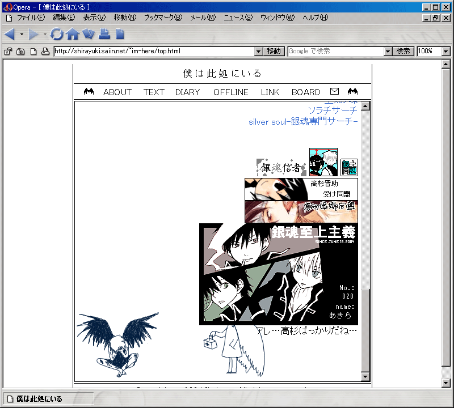Screen dimensions: 454x408
Task: Open the 編集(E) menu
Action: [x=64, y=18]
